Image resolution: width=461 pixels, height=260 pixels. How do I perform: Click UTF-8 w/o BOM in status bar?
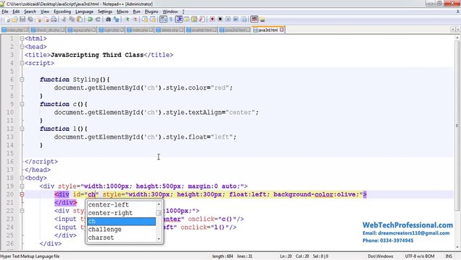tap(420, 256)
